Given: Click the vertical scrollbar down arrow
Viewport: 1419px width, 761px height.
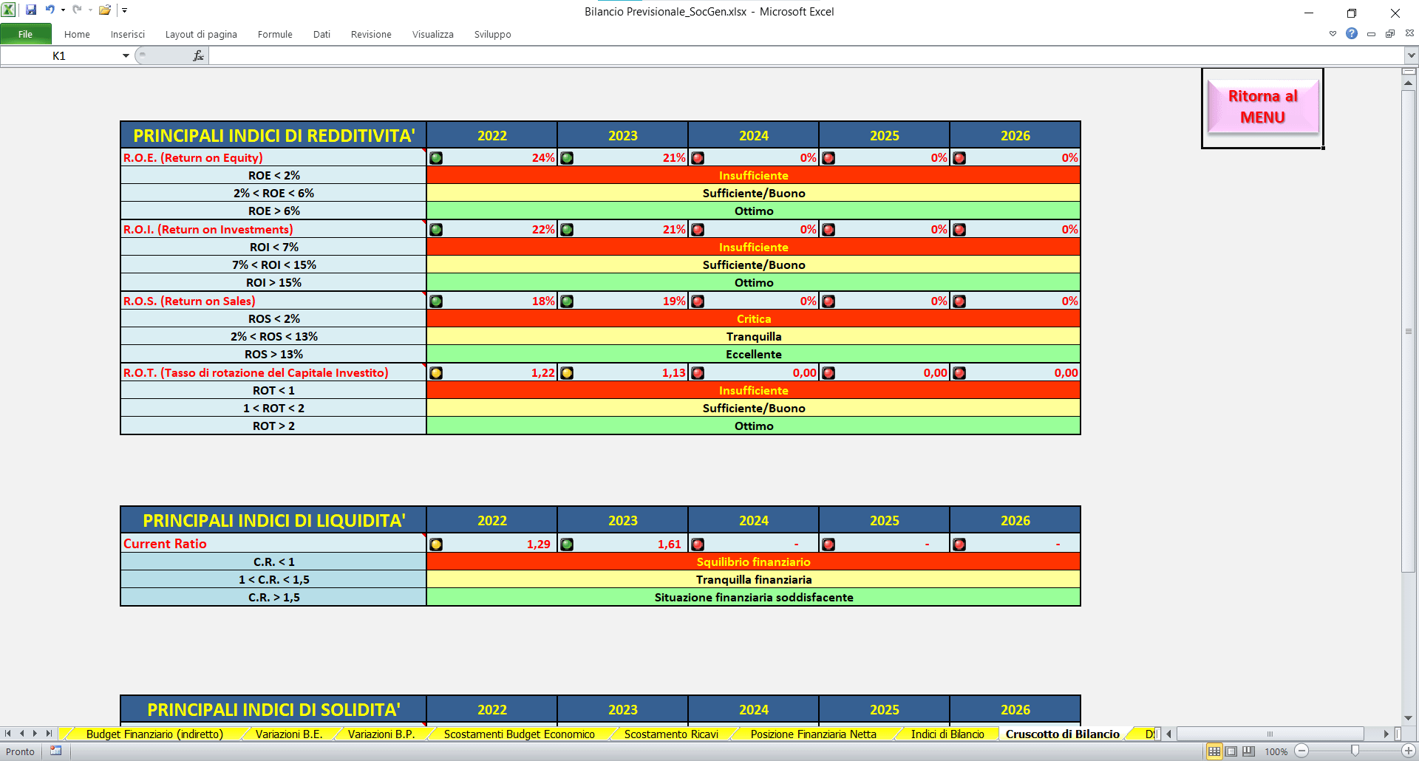Looking at the screenshot, I should (1409, 717).
